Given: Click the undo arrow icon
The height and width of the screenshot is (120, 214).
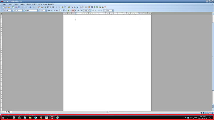Looking at the screenshot, I should (x=22, y=7).
